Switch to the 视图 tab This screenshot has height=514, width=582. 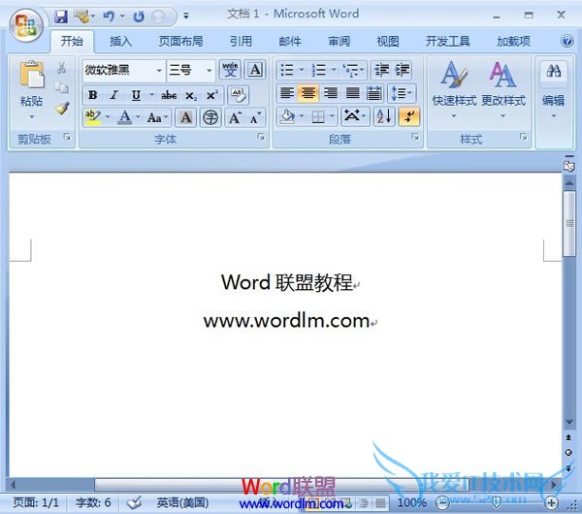tap(387, 41)
